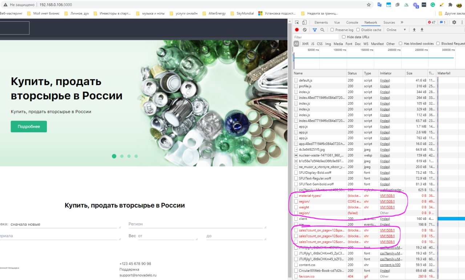465x280 pixels.
Task: Open the support@snovadelo.ru email link
Action: pos(138,275)
